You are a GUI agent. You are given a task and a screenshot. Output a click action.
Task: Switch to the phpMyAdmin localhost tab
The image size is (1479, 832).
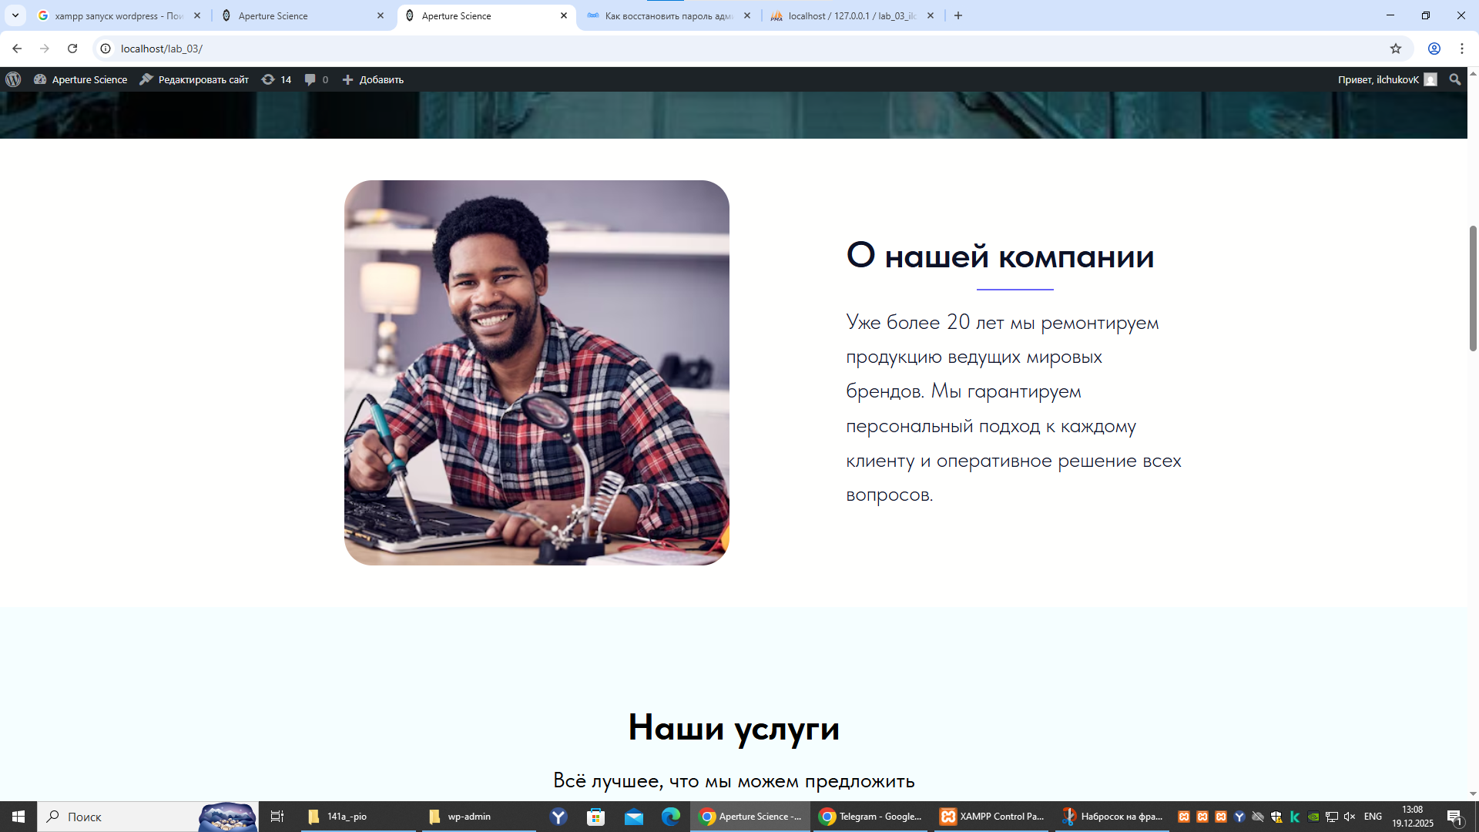tap(851, 15)
